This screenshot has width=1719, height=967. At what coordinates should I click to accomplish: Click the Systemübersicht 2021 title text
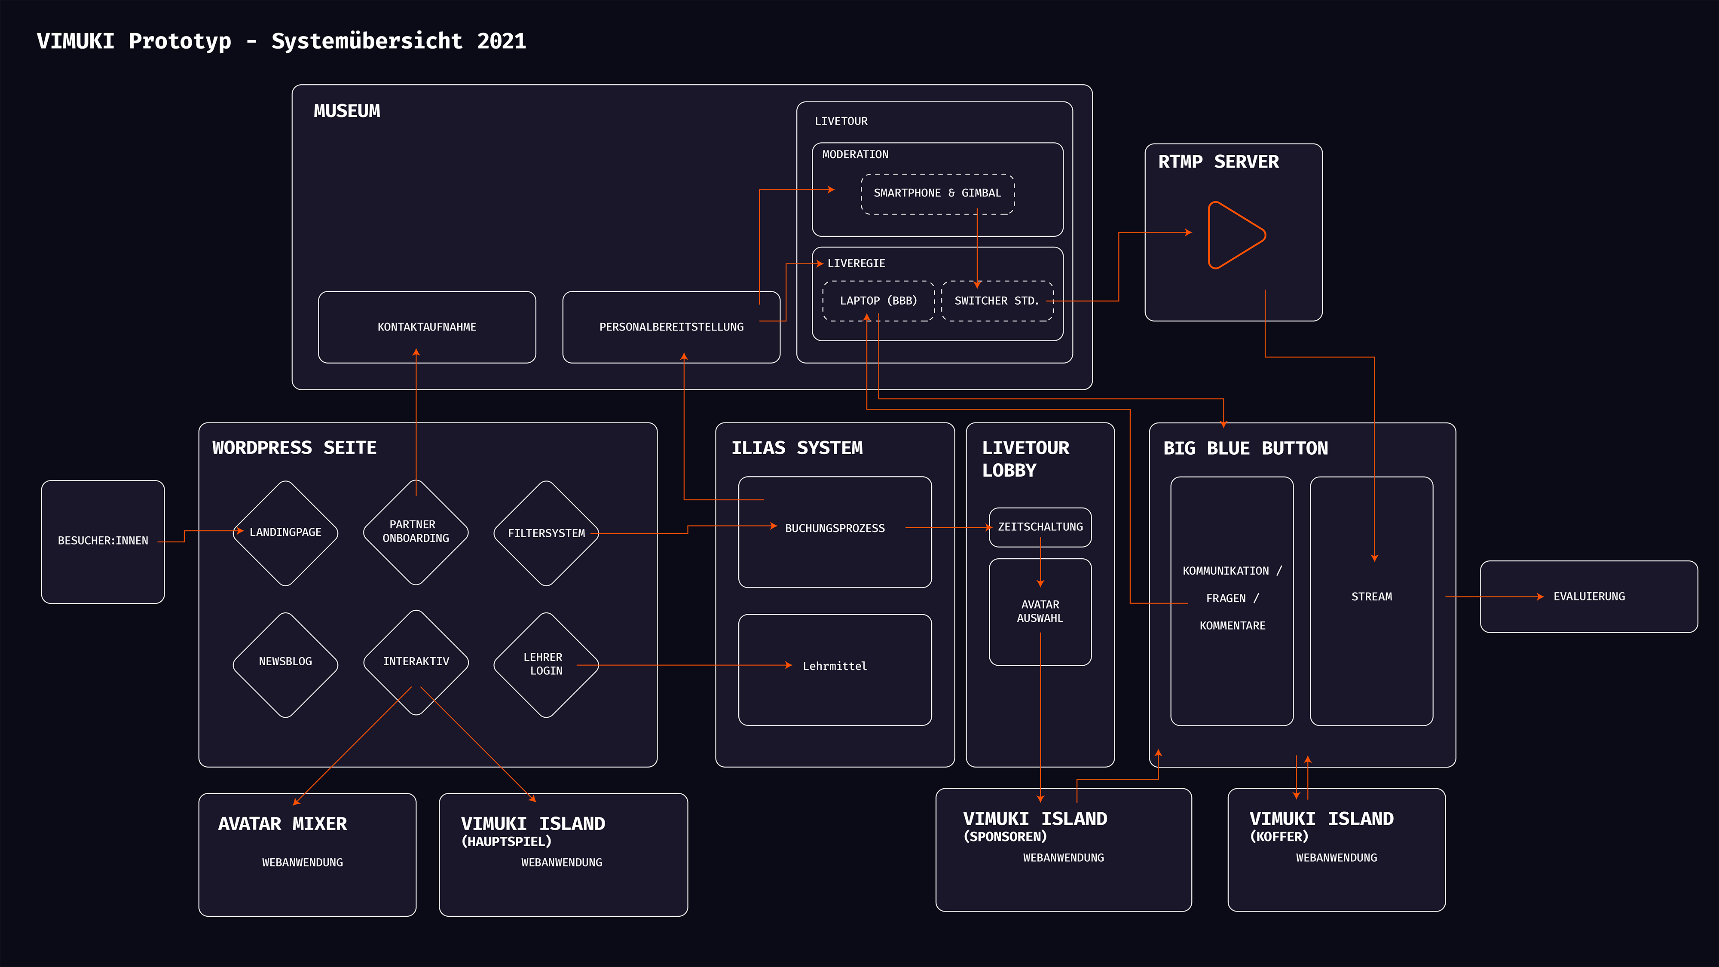click(398, 41)
